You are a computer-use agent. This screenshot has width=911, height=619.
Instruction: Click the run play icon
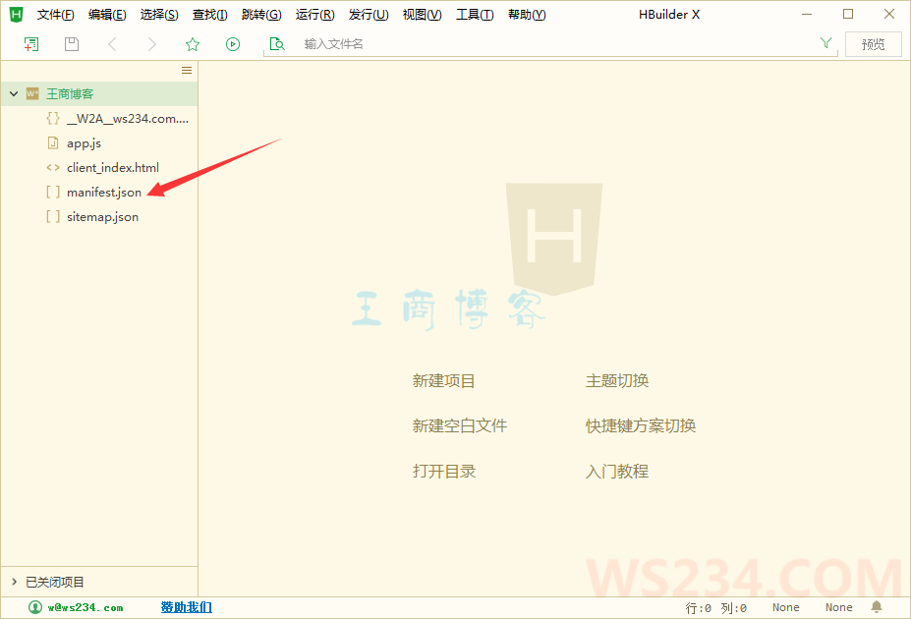(233, 44)
